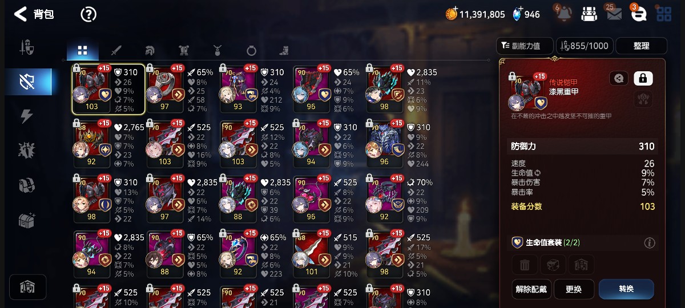Image resolution: width=685 pixels, height=308 pixels.
Task: Toggle the share icon beside the lock
Action: click(x=619, y=78)
